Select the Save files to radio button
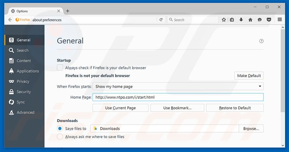The image size is (289, 152). (60, 129)
